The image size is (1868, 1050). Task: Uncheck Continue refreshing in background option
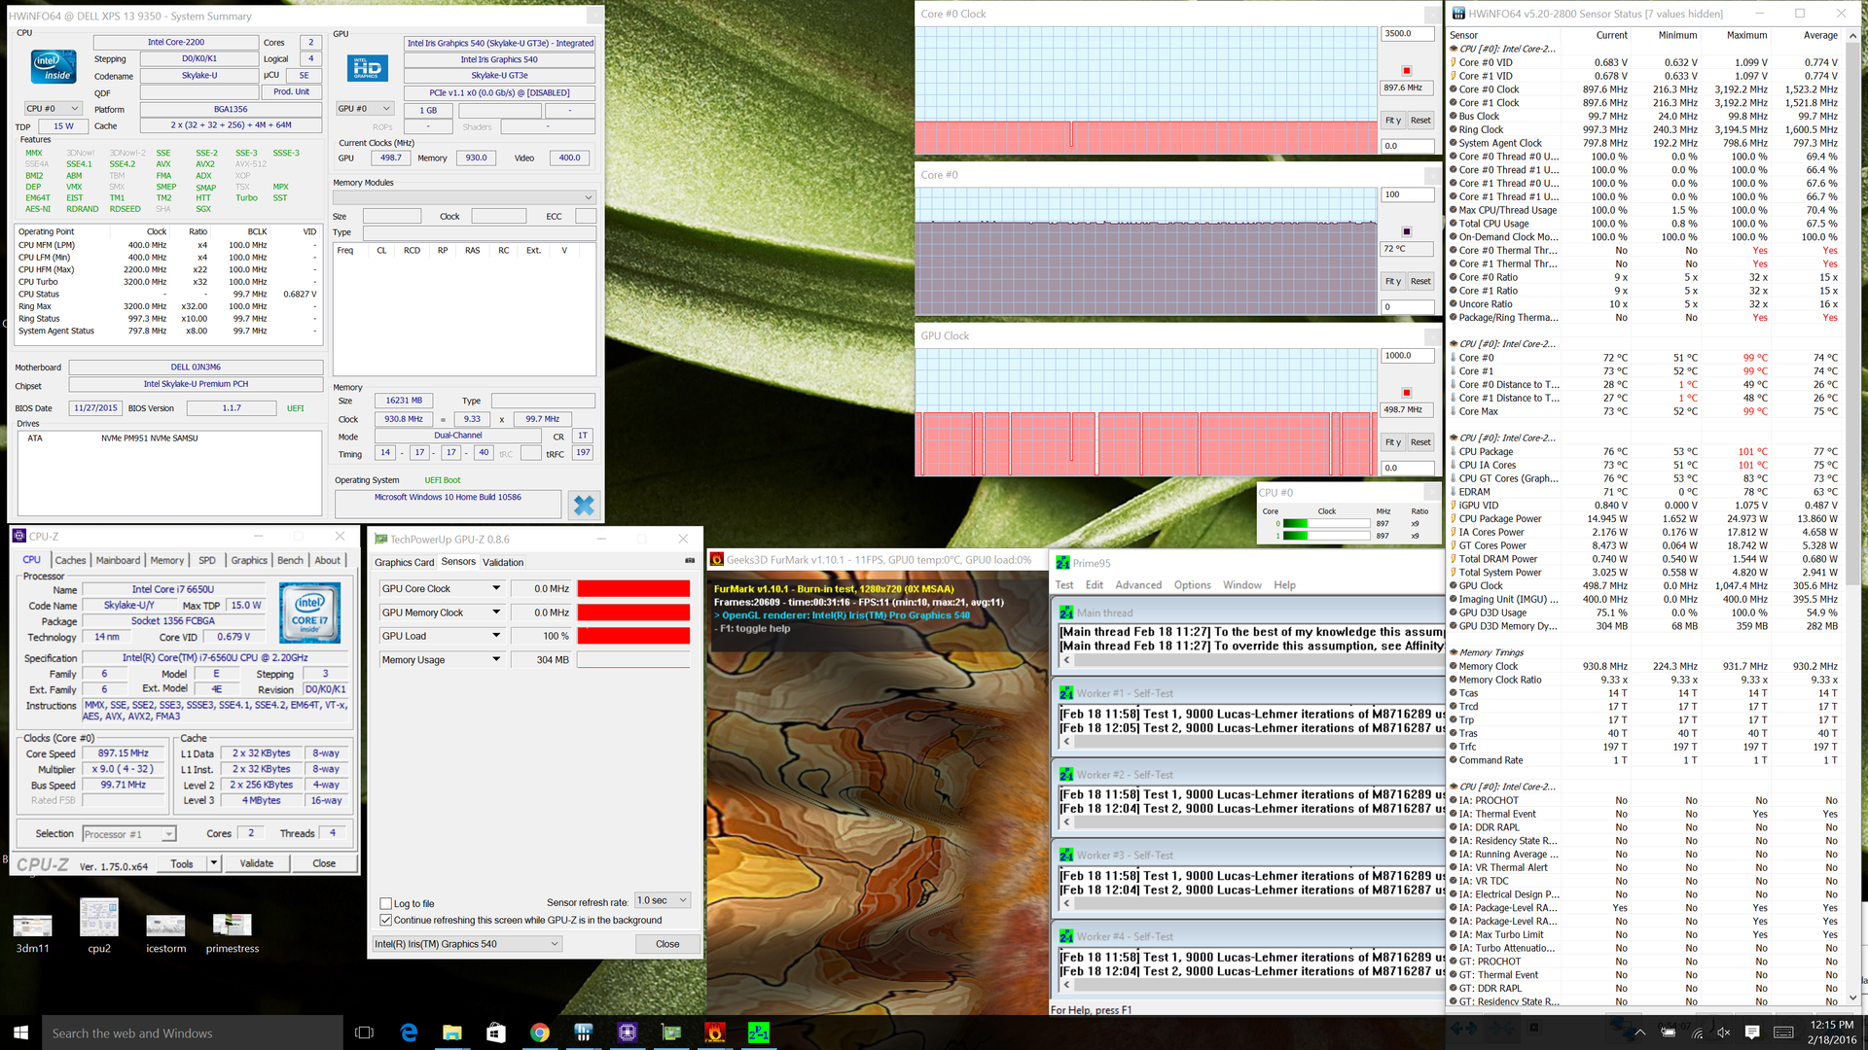(x=386, y=920)
